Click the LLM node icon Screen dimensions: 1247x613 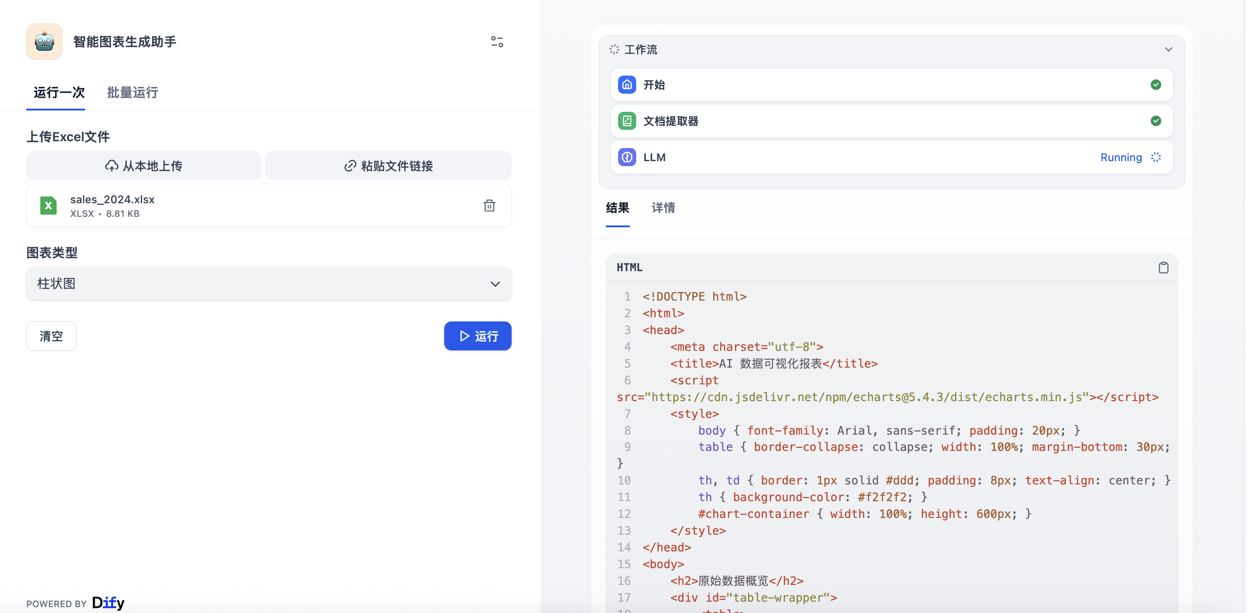click(x=627, y=158)
